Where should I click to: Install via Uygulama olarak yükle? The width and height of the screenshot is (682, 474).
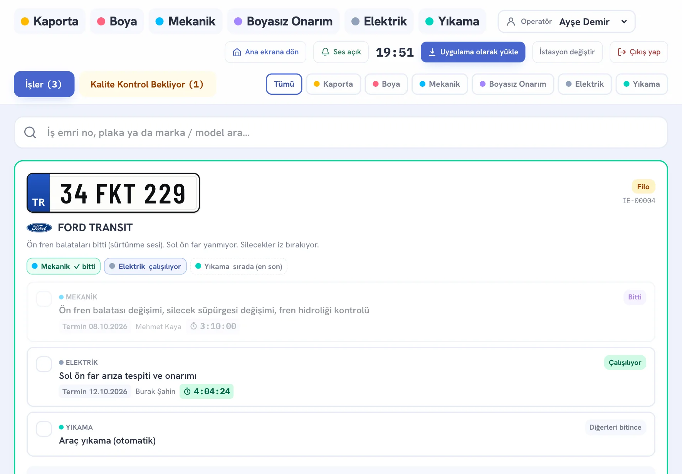(x=473, y=52)
